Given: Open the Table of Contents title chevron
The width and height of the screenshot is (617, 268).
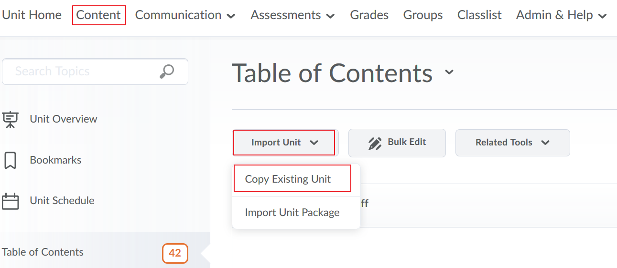Looking at the screenshot, I should (449, 72).
